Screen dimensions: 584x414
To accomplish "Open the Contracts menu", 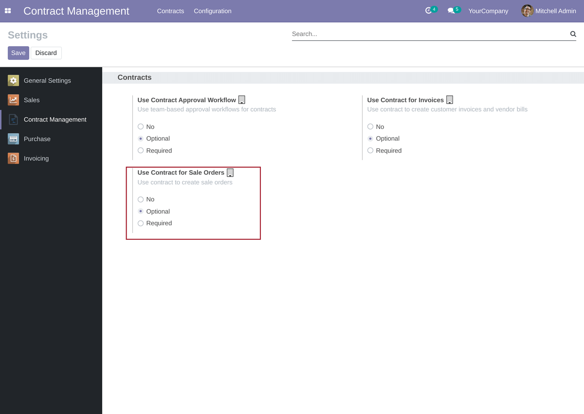I will (170, 11).
